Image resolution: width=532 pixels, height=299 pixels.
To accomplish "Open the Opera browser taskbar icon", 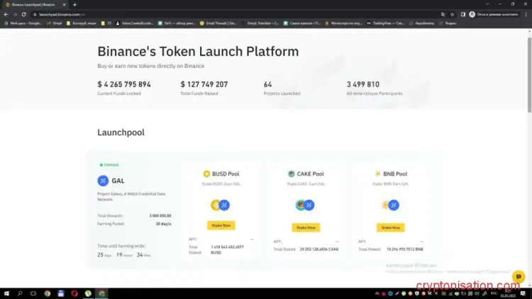I will [x=74, y=293].
